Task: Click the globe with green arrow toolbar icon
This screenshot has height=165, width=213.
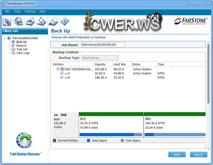Action: (19, 22)
